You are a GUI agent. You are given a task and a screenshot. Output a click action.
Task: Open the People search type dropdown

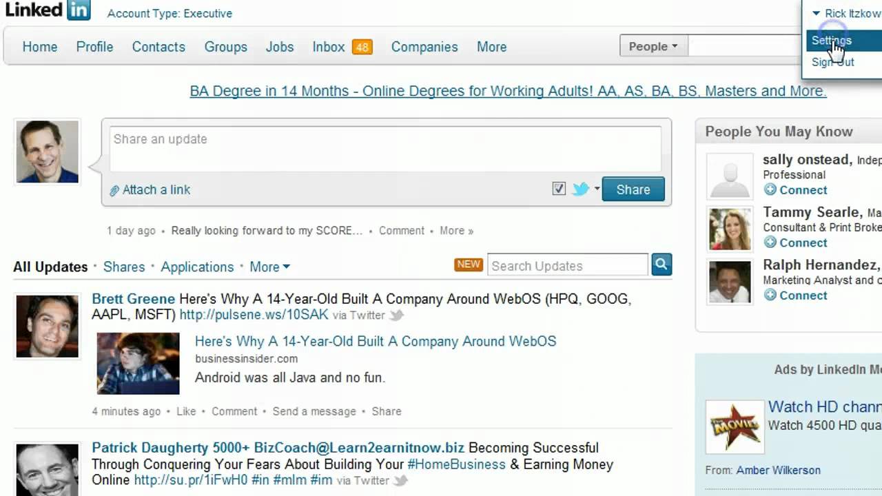(653, 46)
